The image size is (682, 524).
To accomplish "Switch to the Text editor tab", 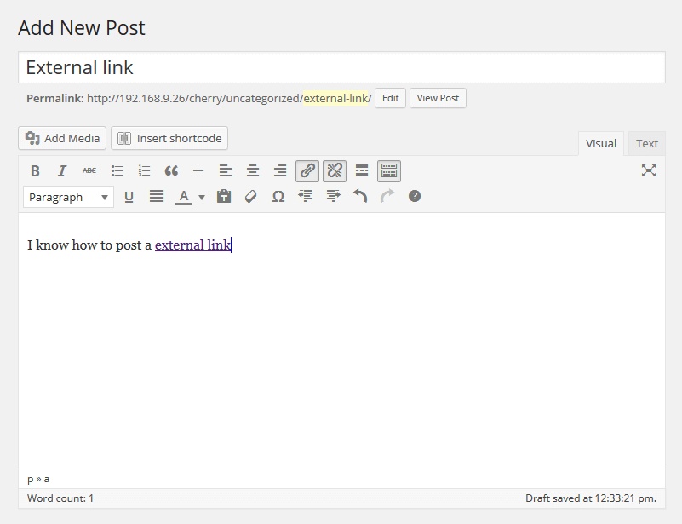I will coord(646,143).
